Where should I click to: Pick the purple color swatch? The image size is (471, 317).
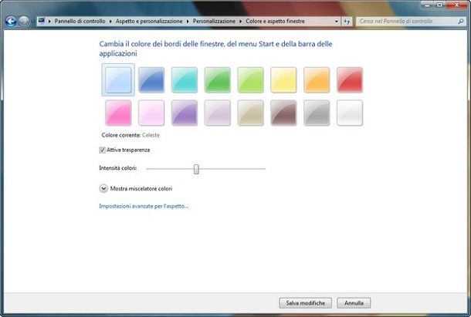click(185, 113)
